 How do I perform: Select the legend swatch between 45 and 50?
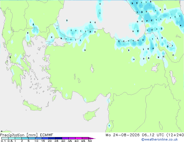point(85,138)
